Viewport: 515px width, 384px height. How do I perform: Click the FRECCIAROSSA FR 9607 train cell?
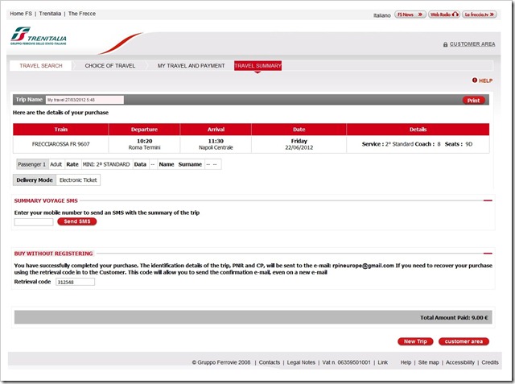tap(61, 144)
